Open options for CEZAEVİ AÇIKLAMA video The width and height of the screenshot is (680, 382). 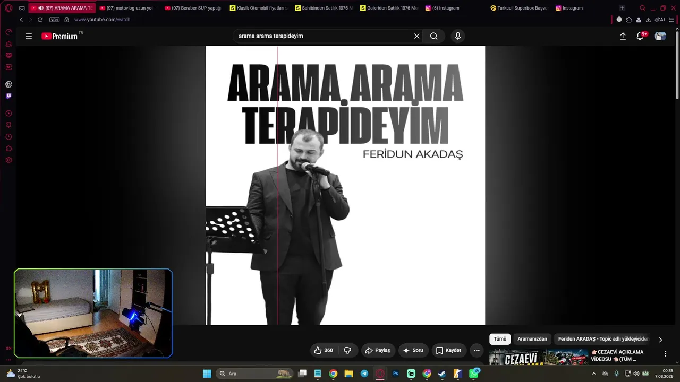pos(665,354)
